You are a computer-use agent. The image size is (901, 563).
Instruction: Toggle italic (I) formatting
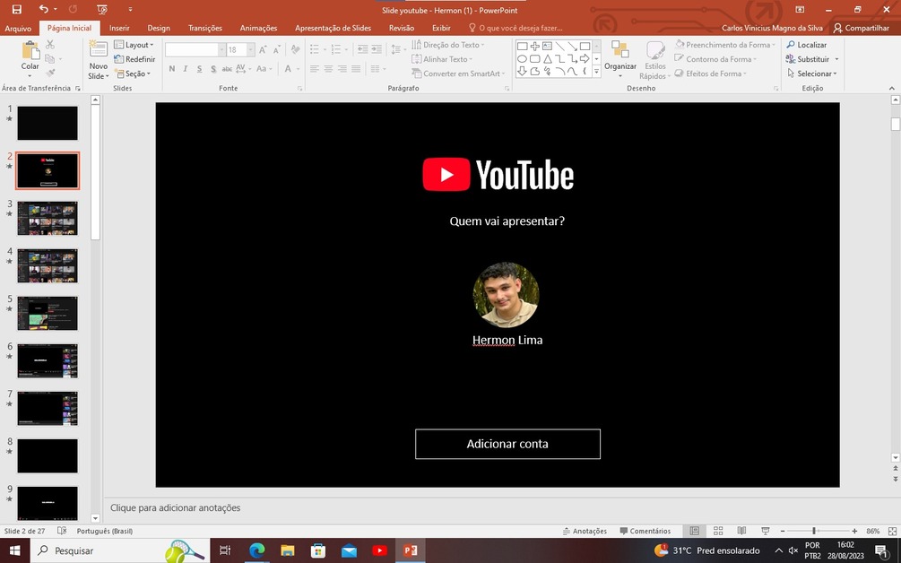[x=185, y=68]
